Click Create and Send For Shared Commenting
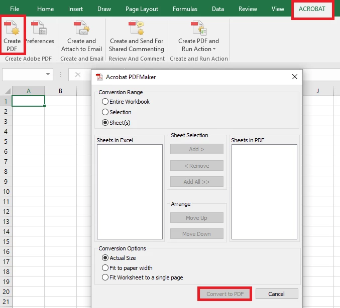Screen dimensions: 340x308 (137, 36)
